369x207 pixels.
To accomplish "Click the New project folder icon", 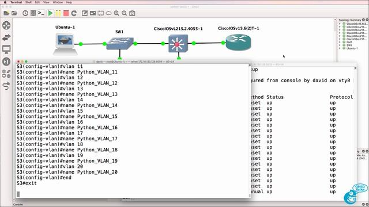I will [6, 13].
